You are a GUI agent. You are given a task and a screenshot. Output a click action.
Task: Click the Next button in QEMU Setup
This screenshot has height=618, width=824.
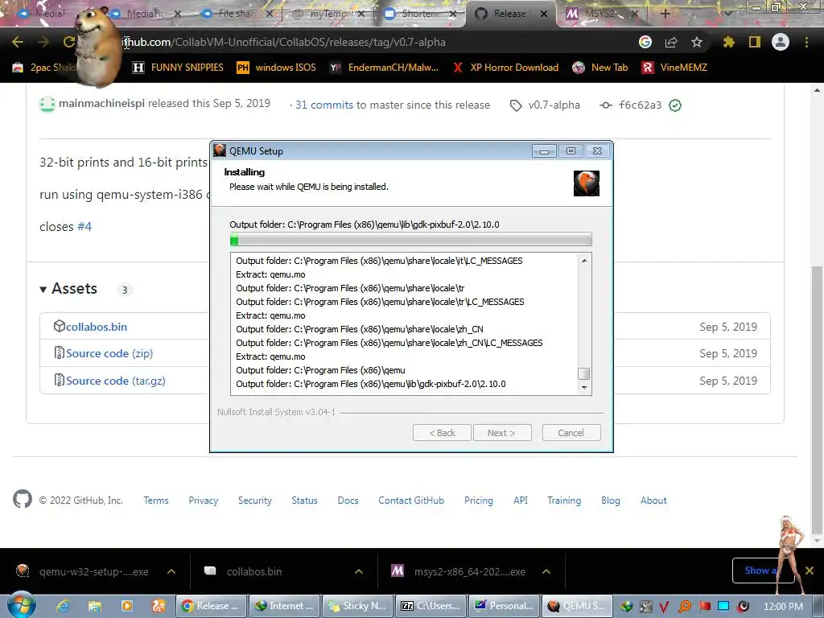click(502, 433)
